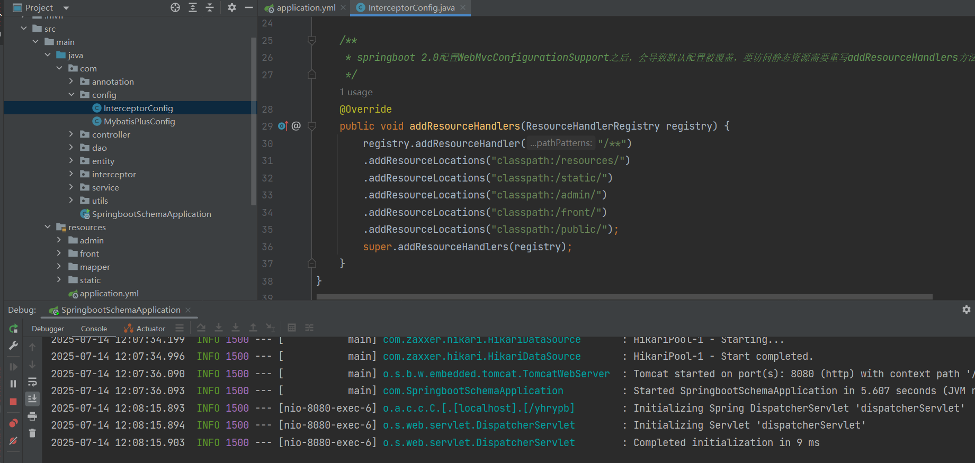975x463 pixels.
Task: Toggle Mute Breakpoints in the debug sidebar
Action: 13,441
